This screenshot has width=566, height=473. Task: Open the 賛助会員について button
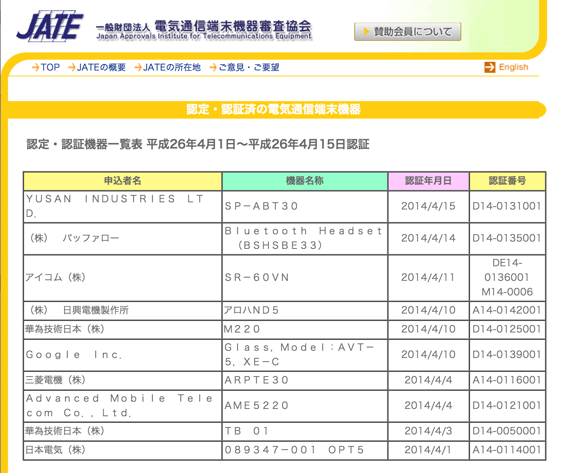[408, 32]
